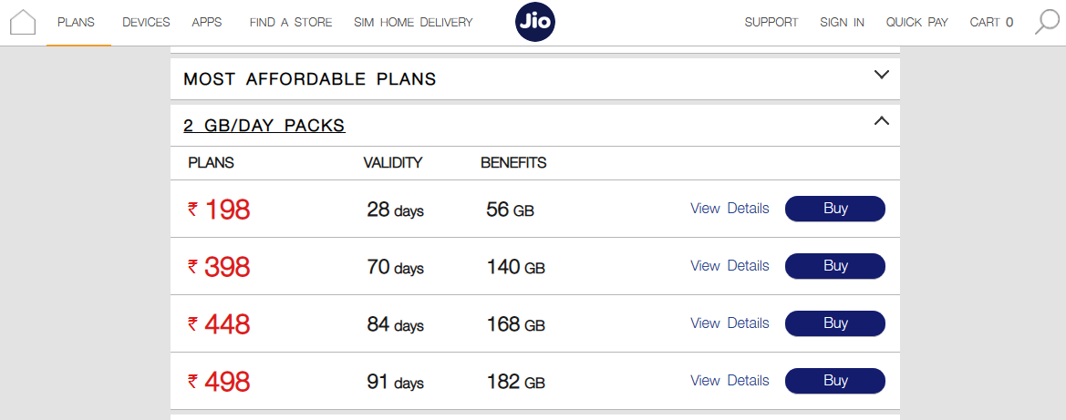Screen dimensions: 1066x420
Task: Open Find a Store page
Action: (290, 22)
